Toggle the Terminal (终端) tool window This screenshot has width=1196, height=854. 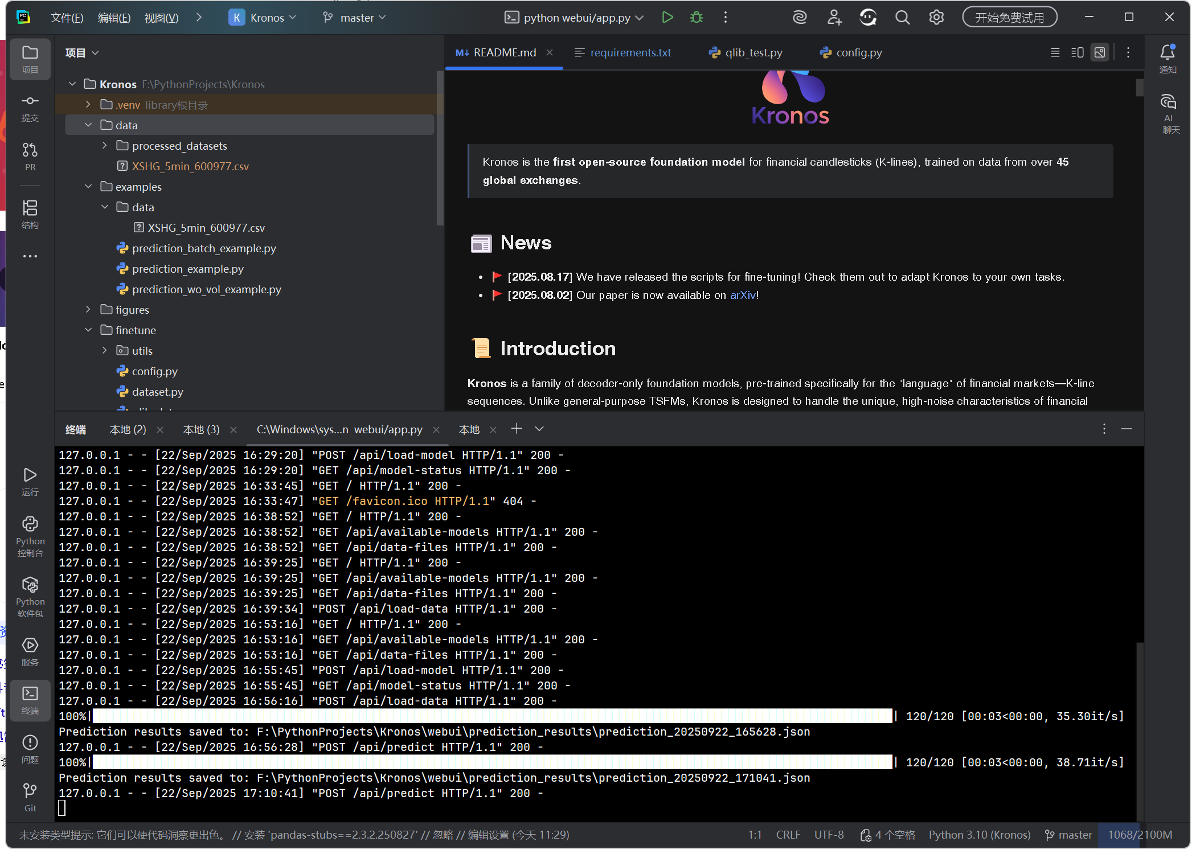coord(30,700)
